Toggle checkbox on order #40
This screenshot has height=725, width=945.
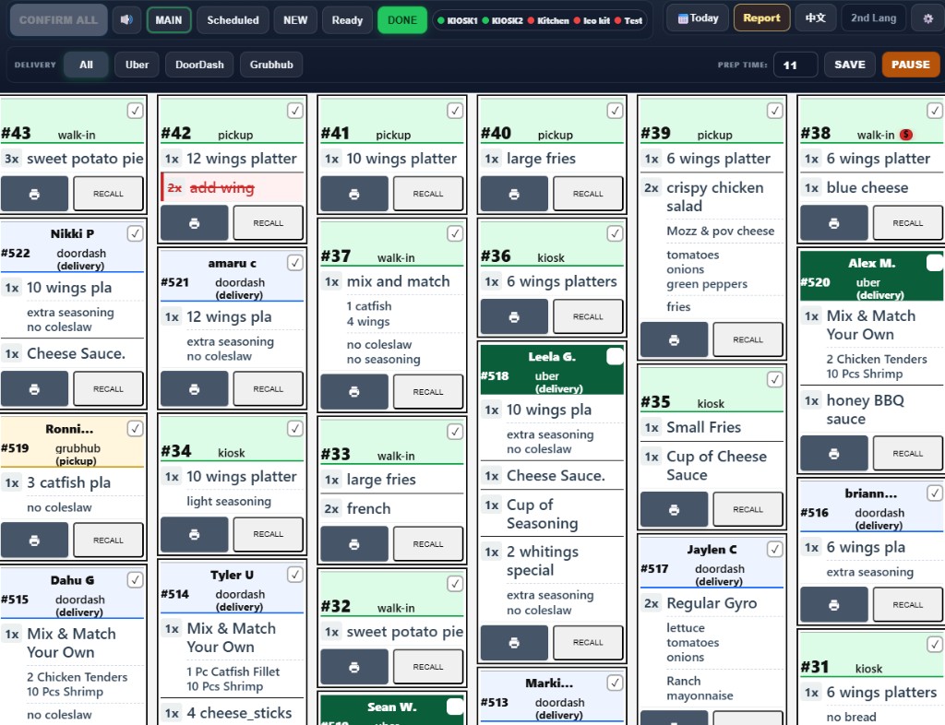pos(615,111)
